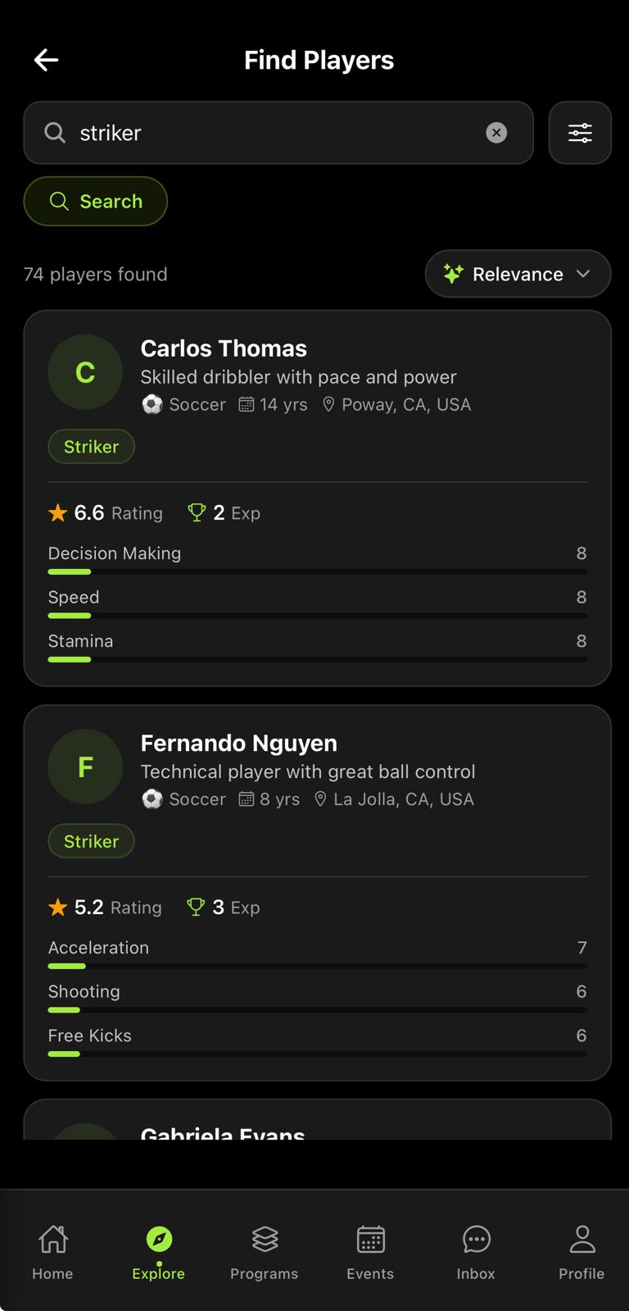Click the Relevance dropdown chevron
Screen dimensions: 629x1311
click(583, 274)
